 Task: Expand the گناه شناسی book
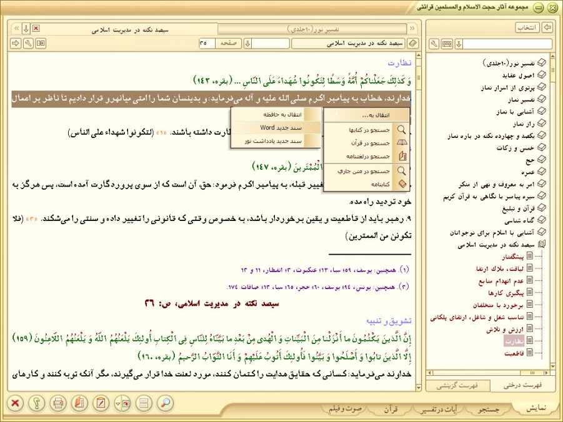click(x=542, y=220)
